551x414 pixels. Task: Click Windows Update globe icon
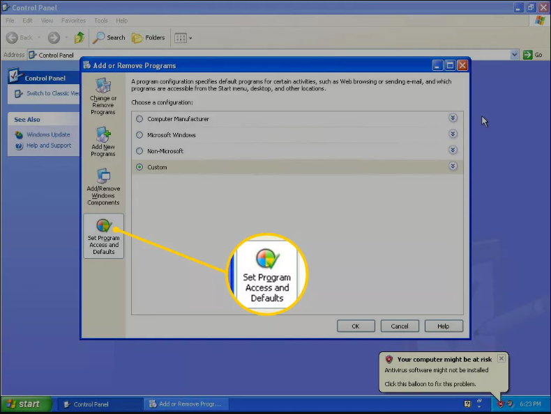pyautogui.click(x=19, y=135)
